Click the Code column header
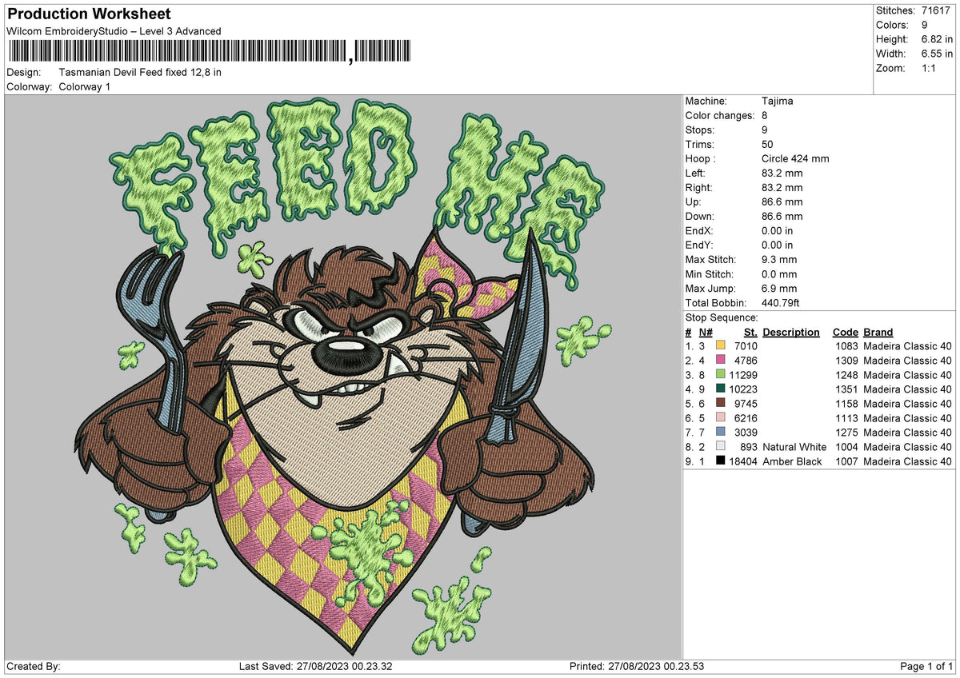960x678 pixels. [845, 332]
